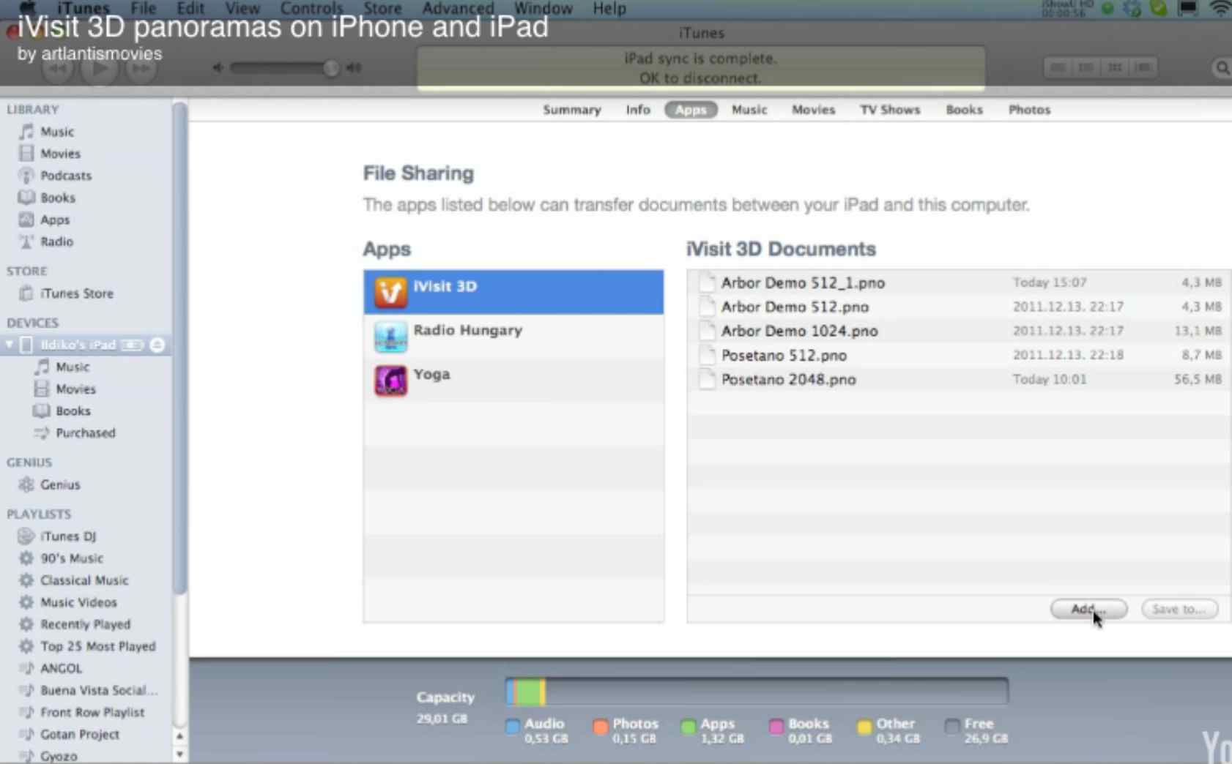Select the Radio Hungary app icon
Screen dimensions: 1232x764
(x=390, y=337)
